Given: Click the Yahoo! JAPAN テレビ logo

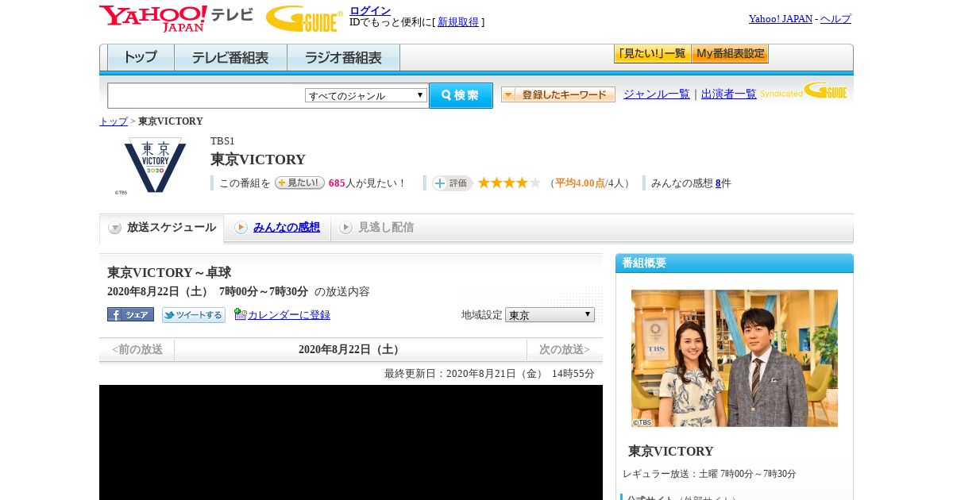Looking at the screenshot, I should [x=176, y=18].
